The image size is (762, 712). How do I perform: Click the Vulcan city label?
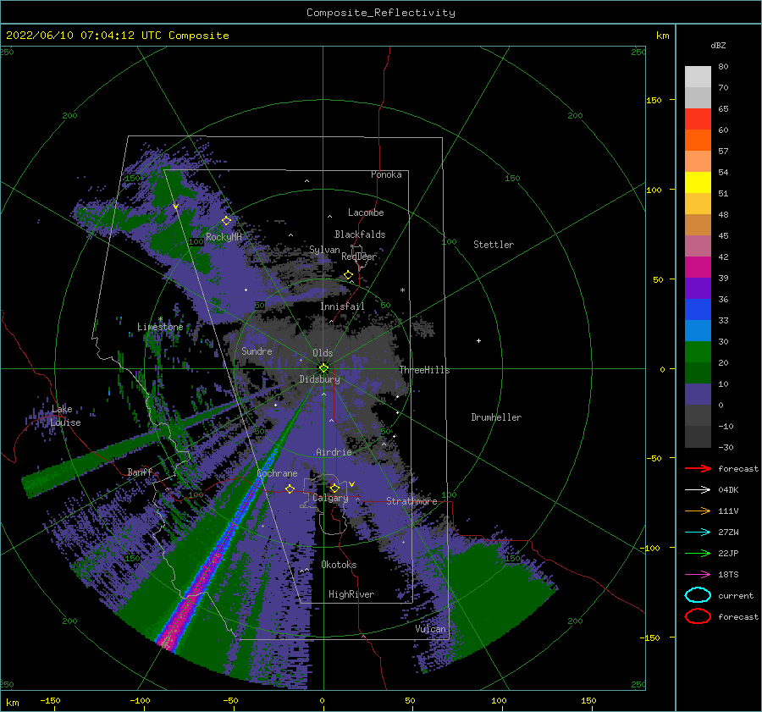[x=430, y=629]
